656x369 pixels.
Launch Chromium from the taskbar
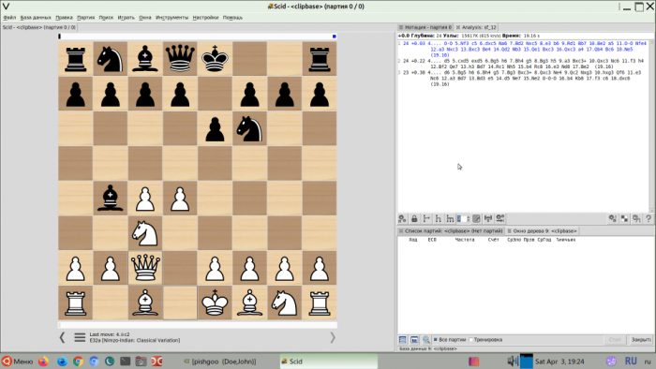click(94, 362)
